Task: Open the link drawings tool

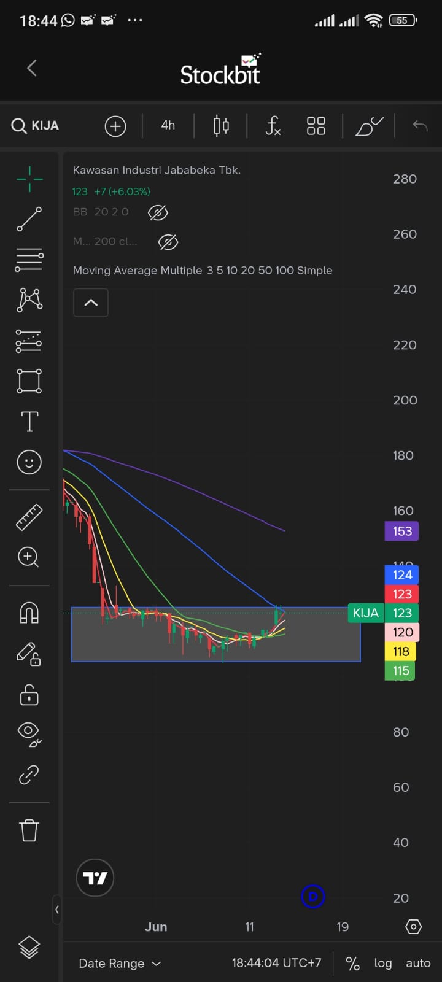Action: point(29,775)
